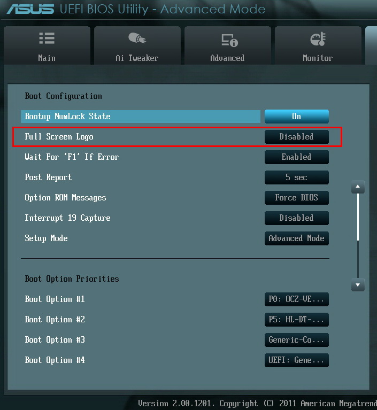Click the Advanced tab chip icon
Screen dimensions: 377x410
tap(227, 40)
